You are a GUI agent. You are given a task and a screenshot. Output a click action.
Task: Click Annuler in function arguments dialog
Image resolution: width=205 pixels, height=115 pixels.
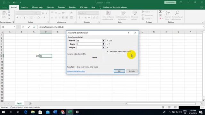click(132, 71)
